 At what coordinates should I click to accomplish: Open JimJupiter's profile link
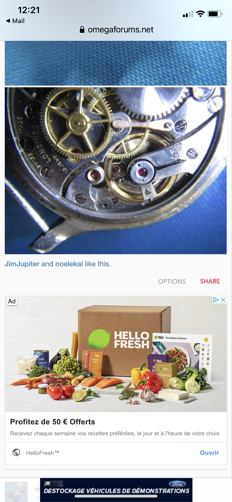[22, 264]
